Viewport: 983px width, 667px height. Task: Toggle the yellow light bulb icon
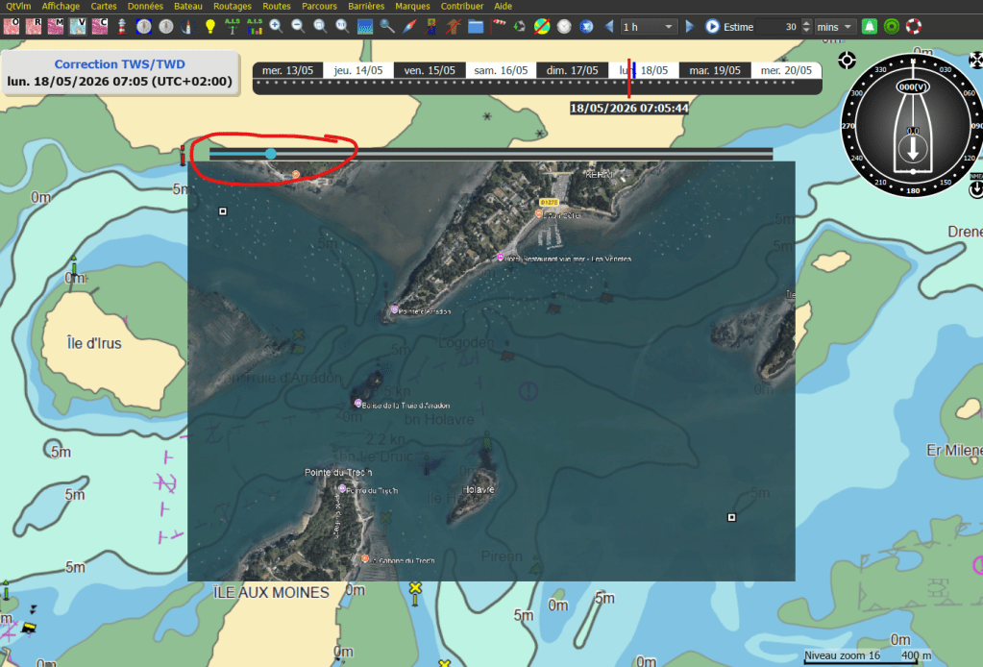(x=210, y=26)
